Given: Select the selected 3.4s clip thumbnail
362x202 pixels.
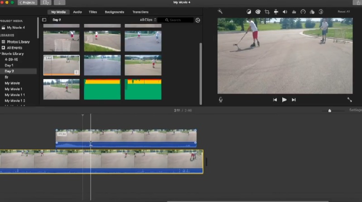Looking at the screenshot, I should (x=62, y=65).
